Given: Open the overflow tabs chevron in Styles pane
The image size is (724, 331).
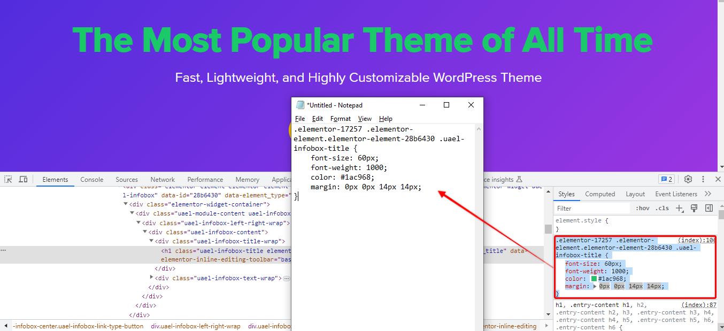Looking at the screenshot, I should click(x=707, y=194).
